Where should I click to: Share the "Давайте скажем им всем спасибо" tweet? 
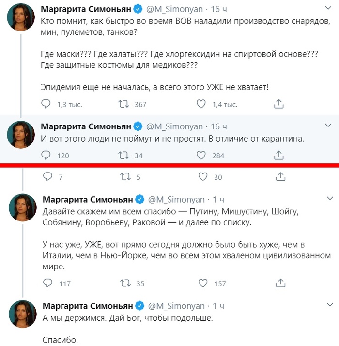coord(280,283)
